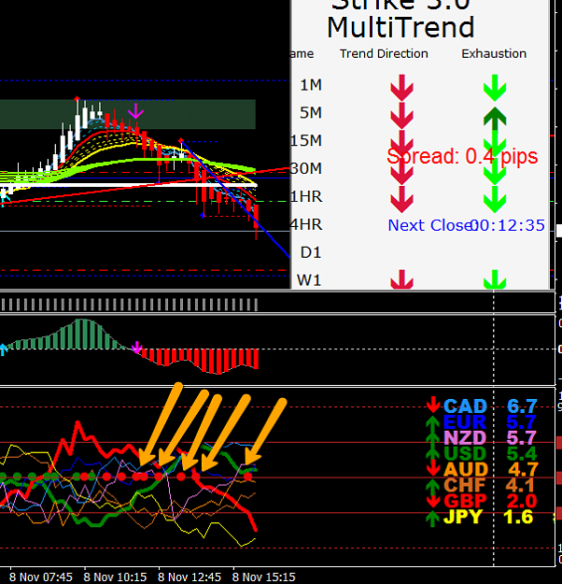Select the NZD currency label
Image resolution: width=562 pixels, height=584 pixels.
tap(465, 438)
